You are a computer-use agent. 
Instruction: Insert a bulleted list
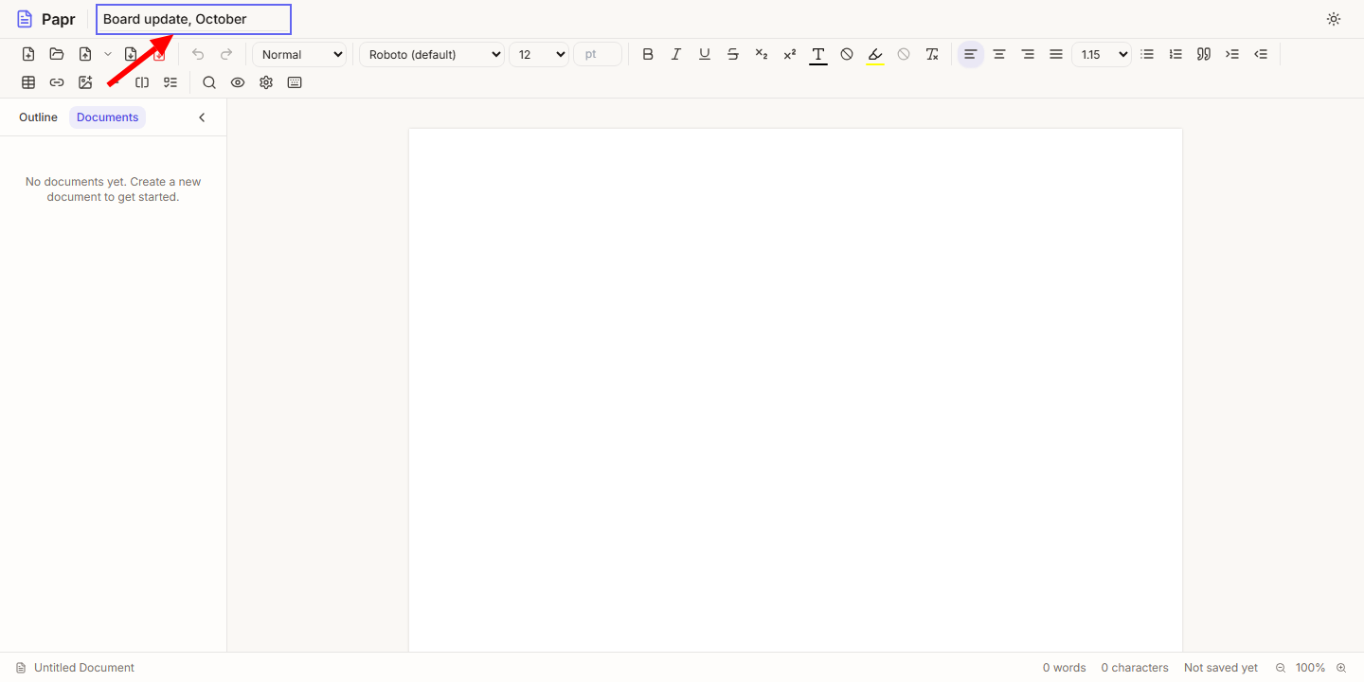[1147, 54]
